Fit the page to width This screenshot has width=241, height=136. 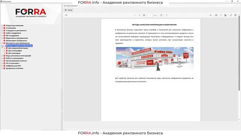(x=144, y=15)
